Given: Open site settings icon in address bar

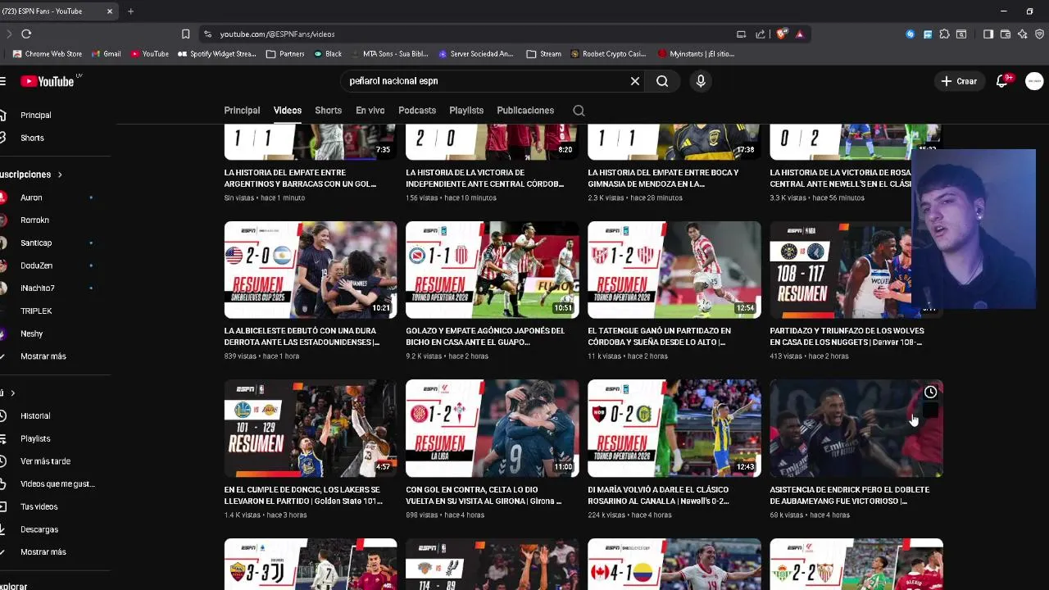Looking at the screenshot, I should [207, 34].
